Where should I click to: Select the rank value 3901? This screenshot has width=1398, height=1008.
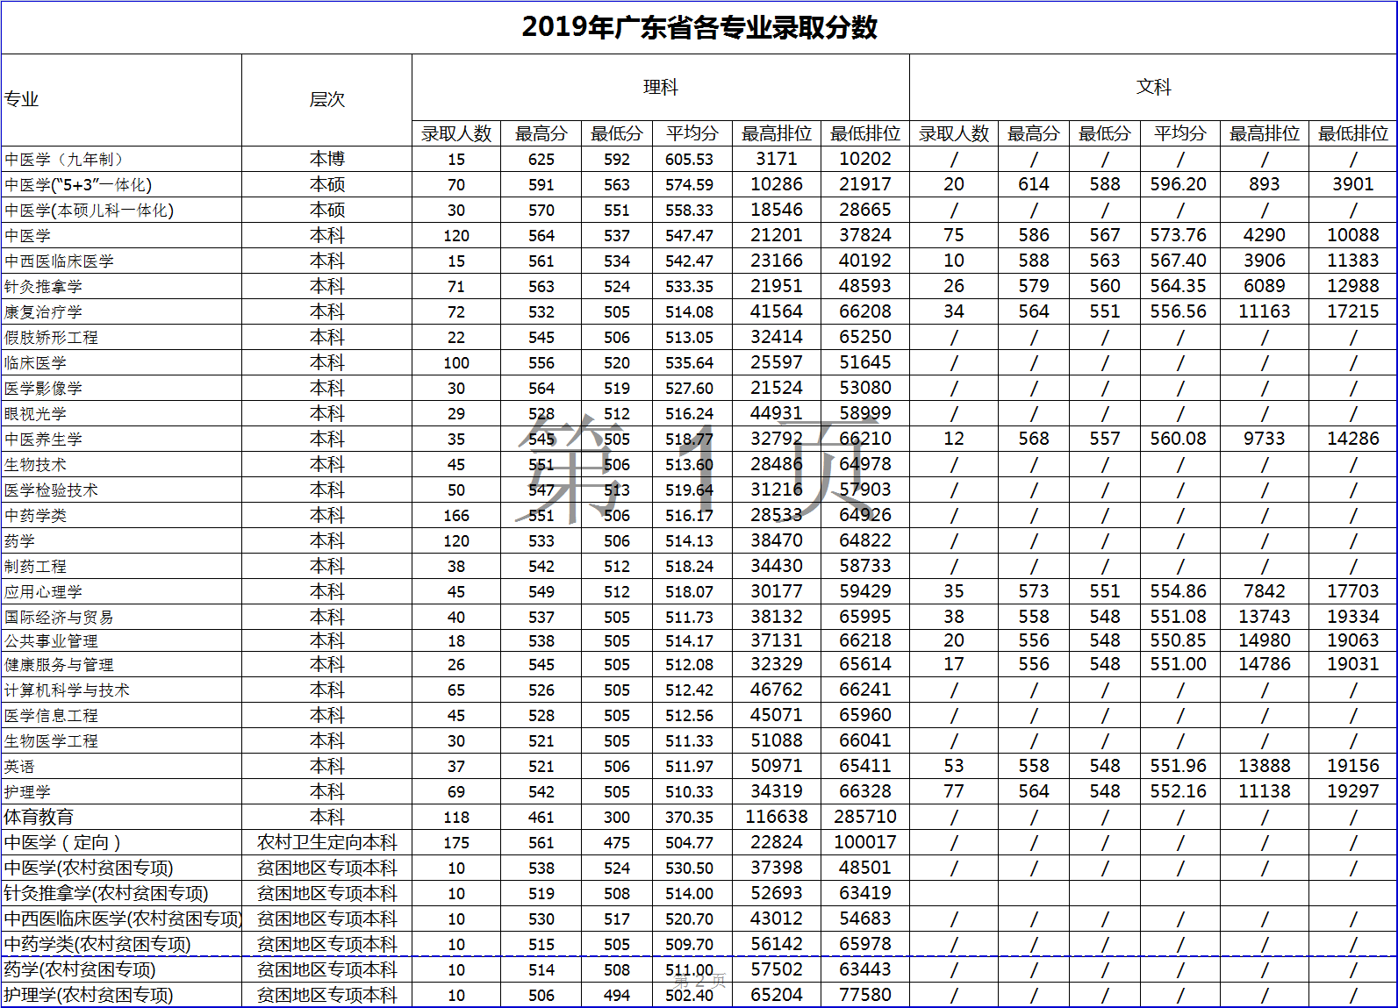click(1353, 184)
